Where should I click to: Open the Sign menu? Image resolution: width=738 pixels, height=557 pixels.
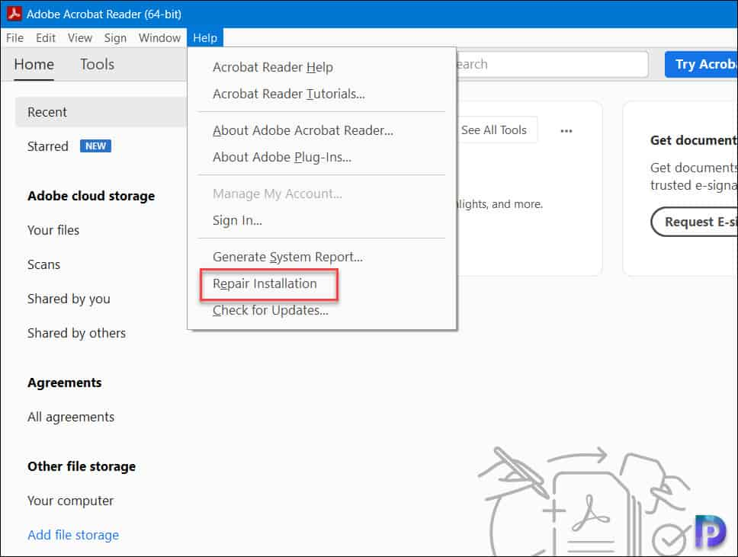tap(115, 37)
